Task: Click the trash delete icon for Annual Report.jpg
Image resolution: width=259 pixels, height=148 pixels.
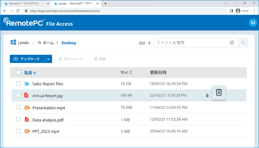Action: (219, 92)
